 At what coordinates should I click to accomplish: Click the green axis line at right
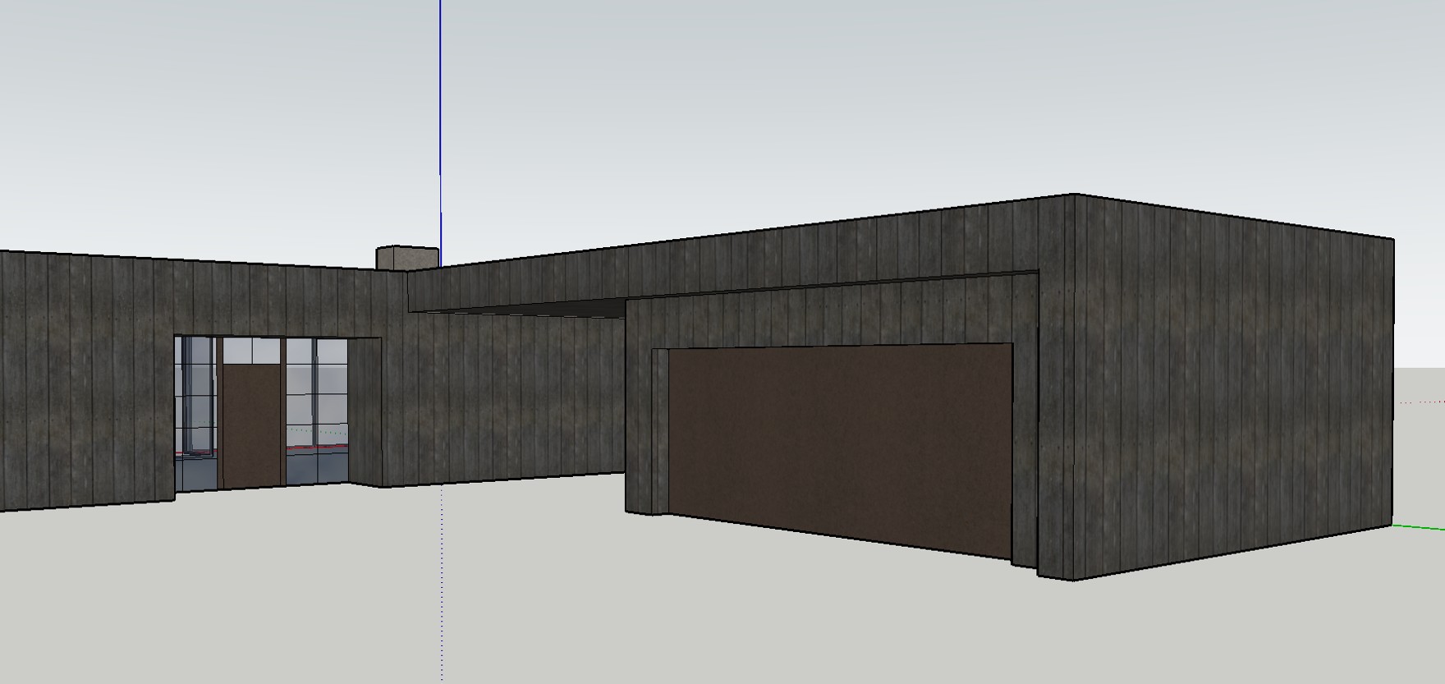(x=1420, y=527)
